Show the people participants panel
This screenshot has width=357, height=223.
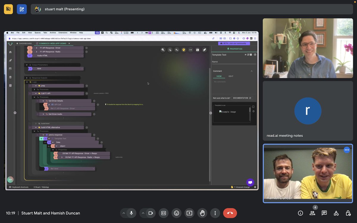[x=312, y=213]
